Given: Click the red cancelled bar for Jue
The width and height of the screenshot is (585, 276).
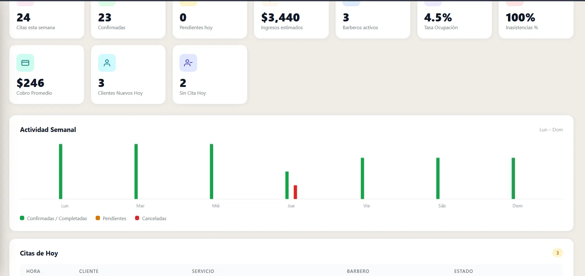Looking at the screenshot, I should [295, 192].
